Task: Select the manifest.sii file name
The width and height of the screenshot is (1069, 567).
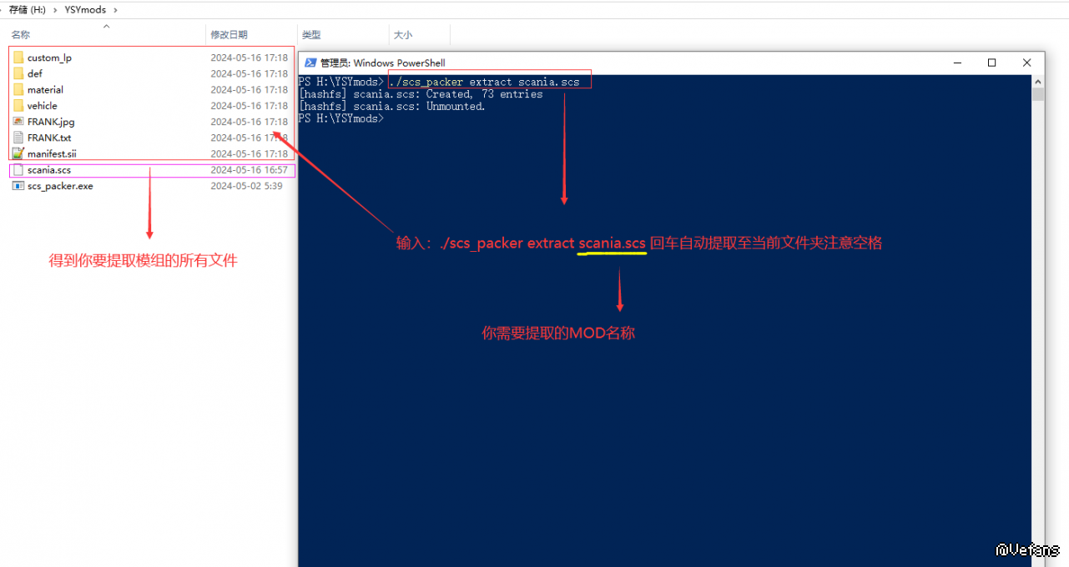Action: coord(52,154)
